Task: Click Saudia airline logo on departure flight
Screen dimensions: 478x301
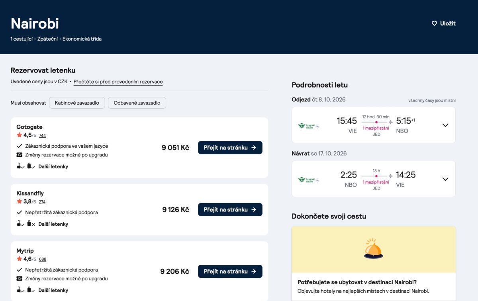Action: click(x=309, y=126)
